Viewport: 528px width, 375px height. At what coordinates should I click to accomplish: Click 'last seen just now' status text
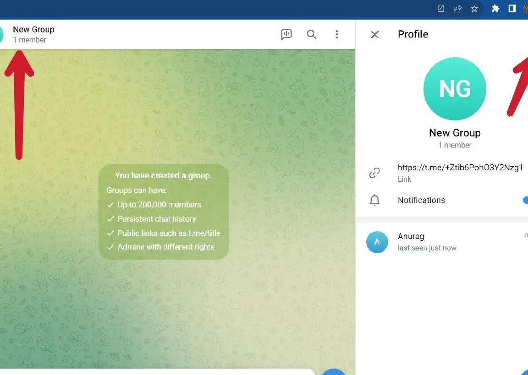pos(427,248)
